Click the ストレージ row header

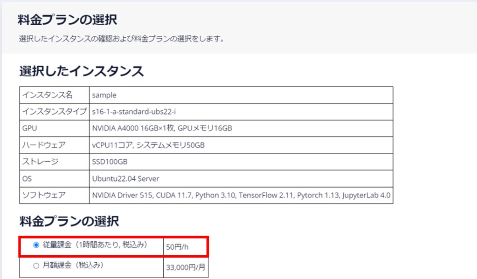point(41,162)
